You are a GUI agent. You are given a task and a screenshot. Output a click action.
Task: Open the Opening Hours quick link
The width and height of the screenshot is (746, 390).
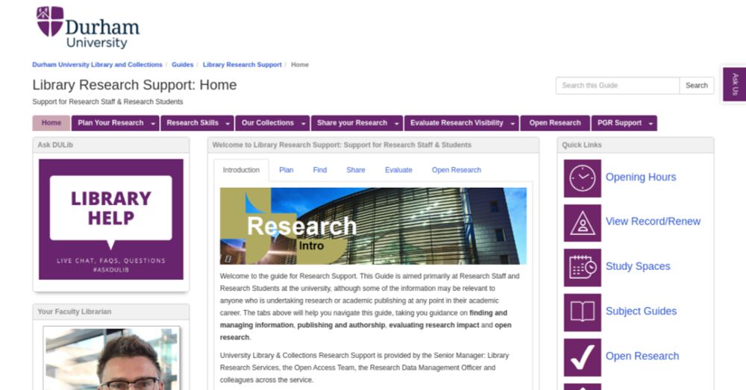tap(640, 177)
